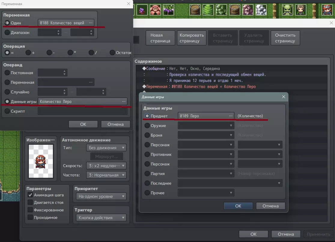335x242 pixels.
Task: Select Противник radio in Данные игры
Action: [x=147, y=154]
